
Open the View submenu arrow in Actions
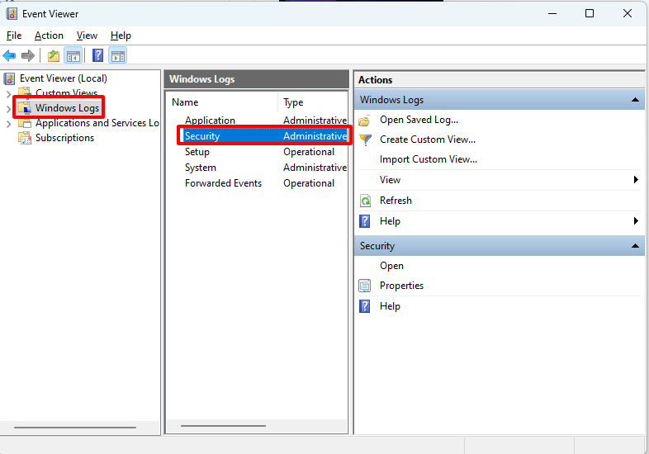pyautogui.click(x=636, y=180)
